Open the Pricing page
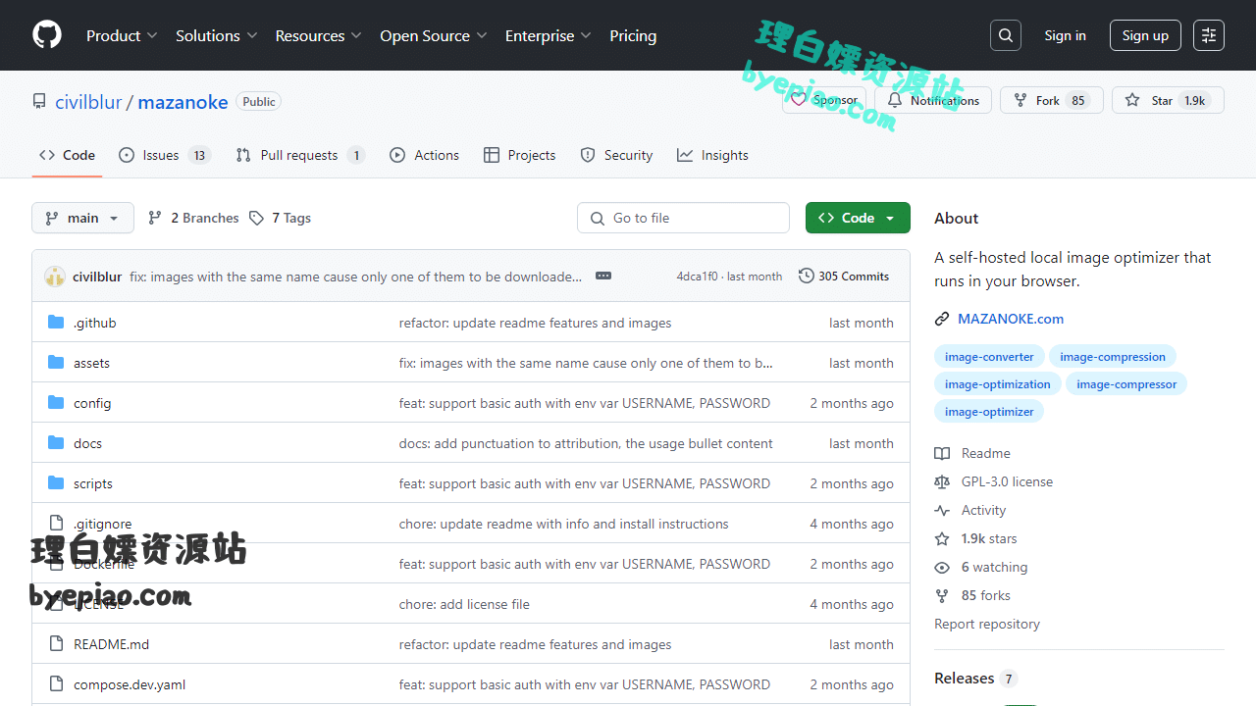The image size is (1256, 706). (x=633, y=35)
